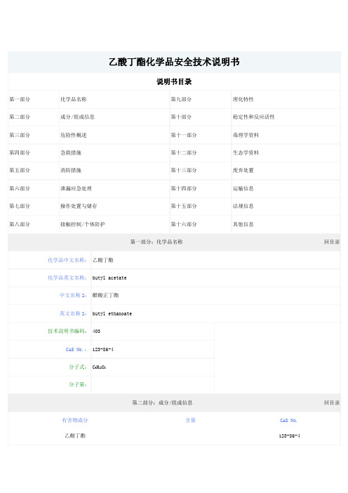This screenshot has height=493, width=348.
Task: Click the 说明书目录 heading
Action: (174, 81)
